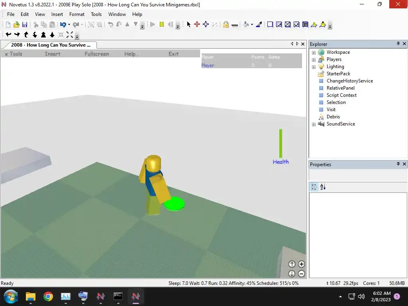This screenshot has width=408, height=306.
Task: Create a new file with New icon
Action: pos(8,24)
